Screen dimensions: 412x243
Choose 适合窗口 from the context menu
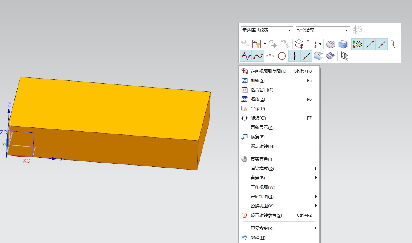261,90
